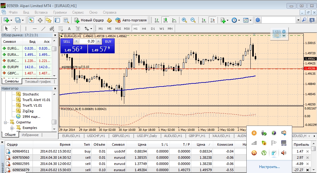Click the red 1.49286 price level marker
This screenshot has width=317, height=173.
click(x=310, y=69)
